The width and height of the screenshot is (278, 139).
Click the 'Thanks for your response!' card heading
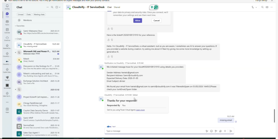[x=122, y=101]
